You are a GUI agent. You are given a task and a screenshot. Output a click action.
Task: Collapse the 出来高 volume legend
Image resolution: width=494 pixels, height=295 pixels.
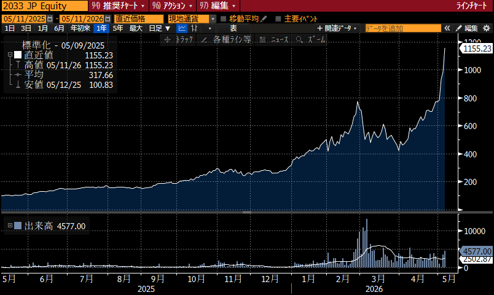(x=10, y=226)
